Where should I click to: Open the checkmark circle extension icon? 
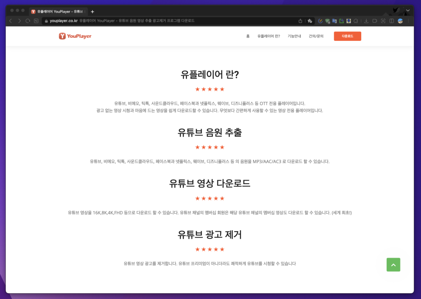click(x=320, y=21)
